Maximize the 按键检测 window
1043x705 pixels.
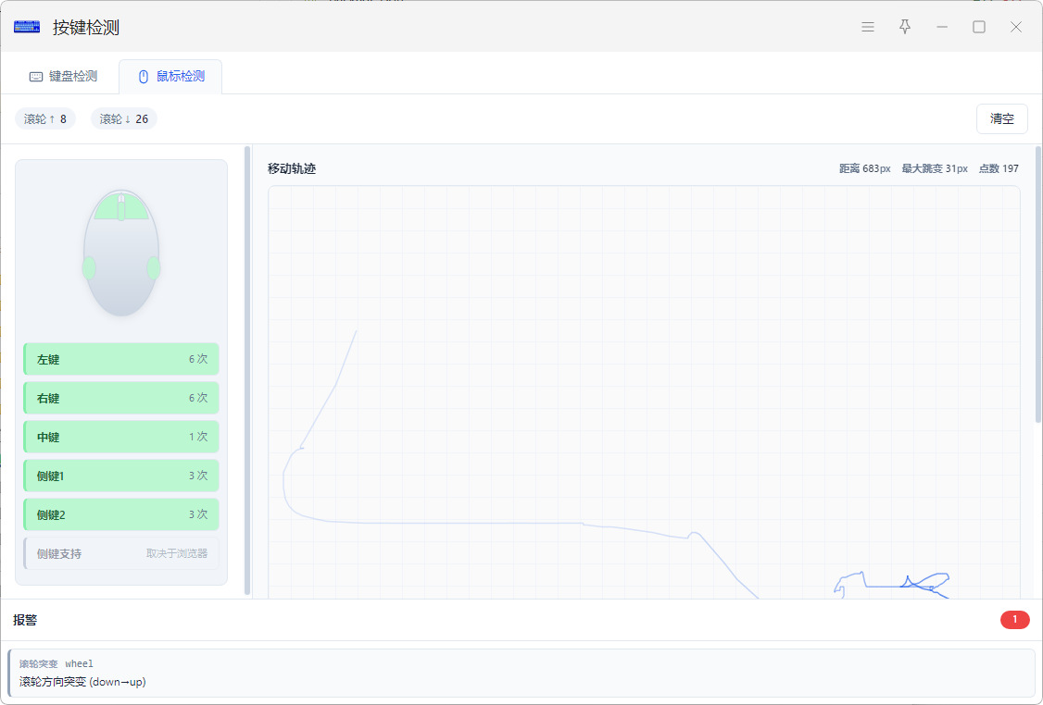[x=978, y=27]
